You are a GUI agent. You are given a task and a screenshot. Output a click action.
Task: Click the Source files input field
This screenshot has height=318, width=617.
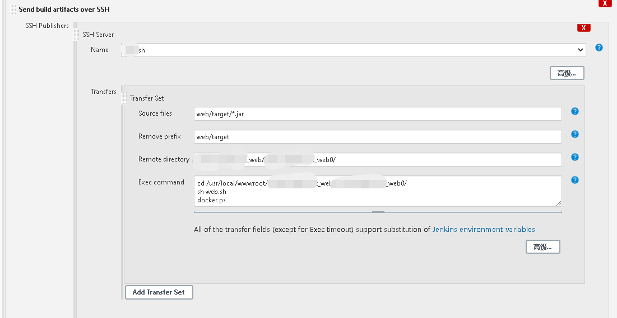(378, 114)
